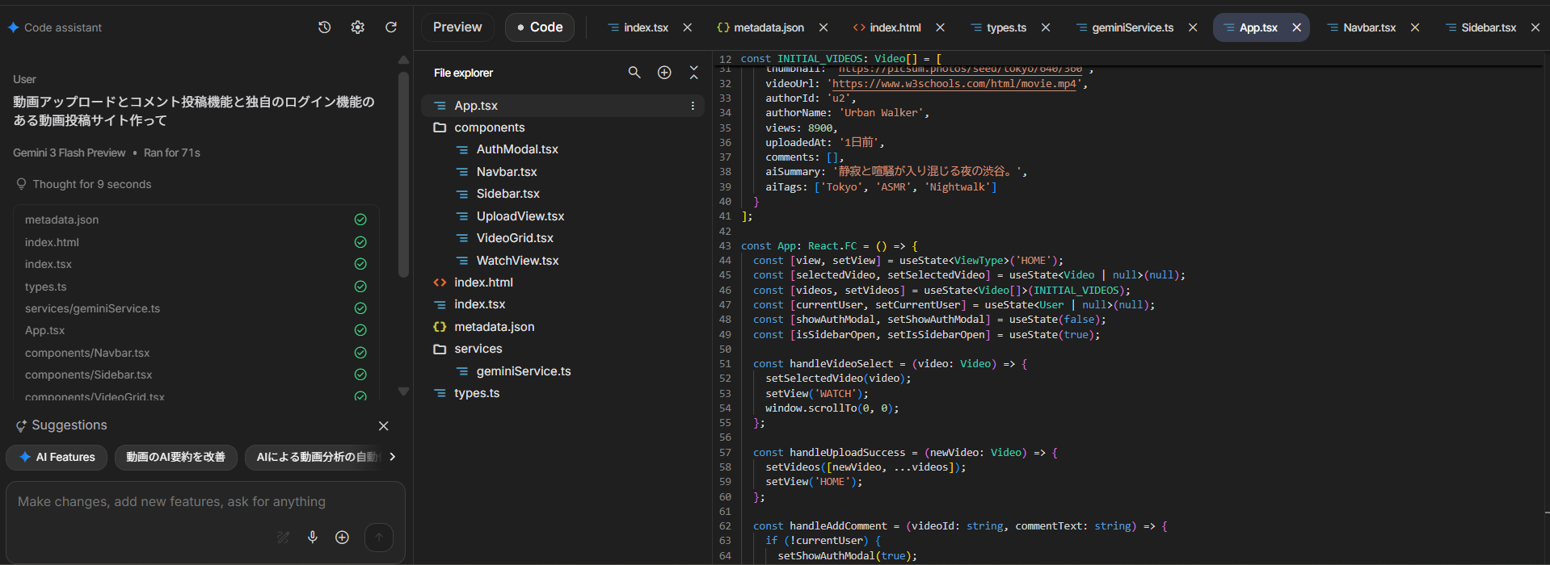Click the prompt input text field
The width and height of the screenshot is (1550, 565).
[x=171, y=502]
